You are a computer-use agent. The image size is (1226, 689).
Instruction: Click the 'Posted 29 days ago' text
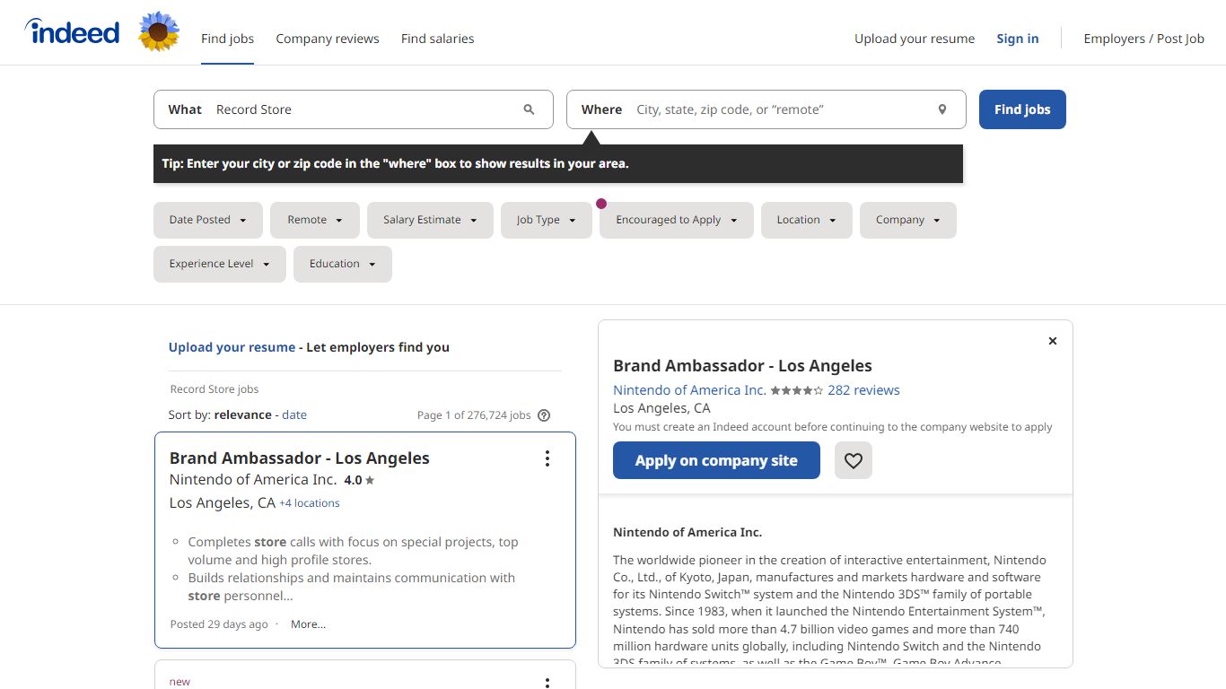pyautogui.click(x=219, y=624)
